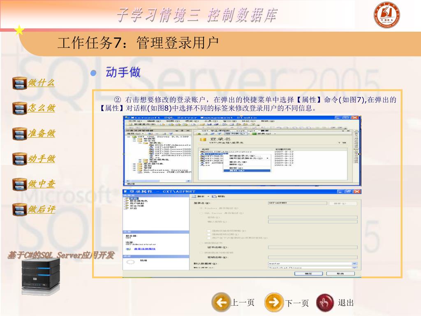421x316 pixels.
Task: Select 登录名 folder in Object Explorer tree
Action: 152,143
